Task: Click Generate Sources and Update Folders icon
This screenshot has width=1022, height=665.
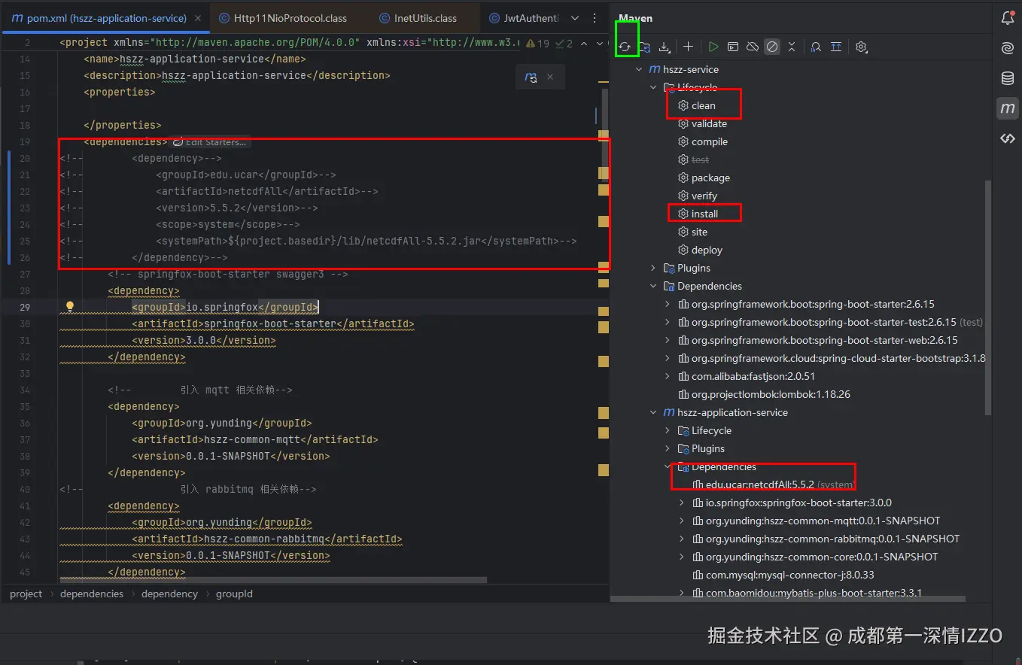Action: 644,47
